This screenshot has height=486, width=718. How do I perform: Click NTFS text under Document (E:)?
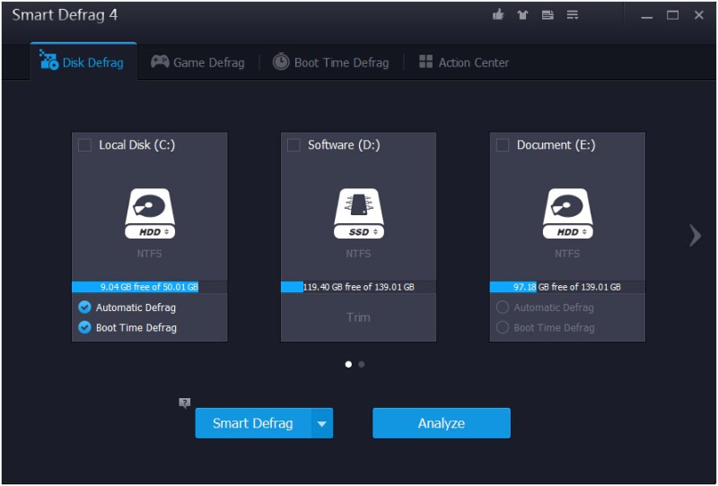(x=567, y=254)
